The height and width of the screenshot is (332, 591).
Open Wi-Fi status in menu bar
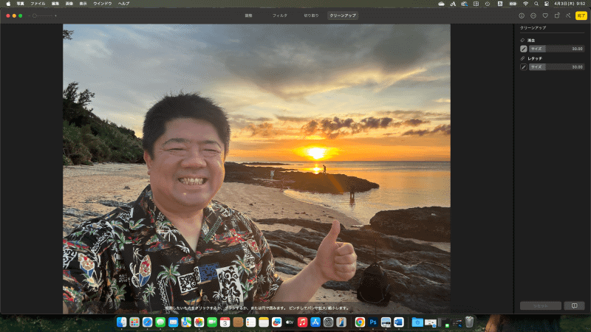coord(525,4)
